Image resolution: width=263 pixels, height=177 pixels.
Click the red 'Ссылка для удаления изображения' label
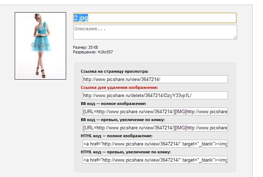click(x=119, y=87)
